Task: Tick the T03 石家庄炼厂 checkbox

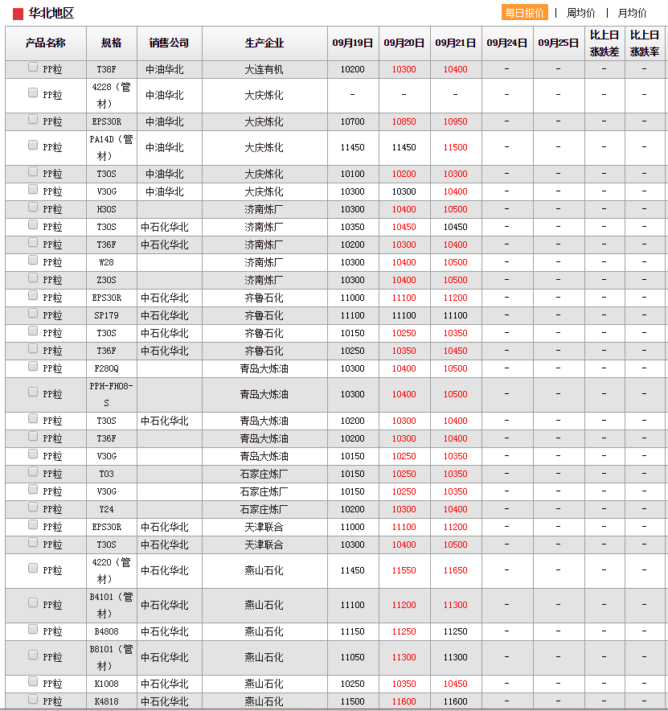Action: coord(33,472)
